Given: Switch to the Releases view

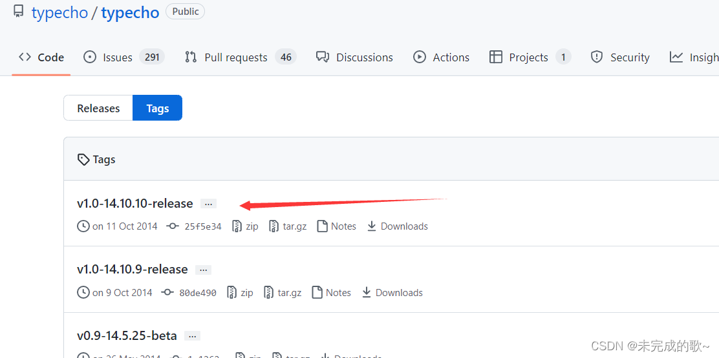Looking at the screenshot, I should pos(98,108).
